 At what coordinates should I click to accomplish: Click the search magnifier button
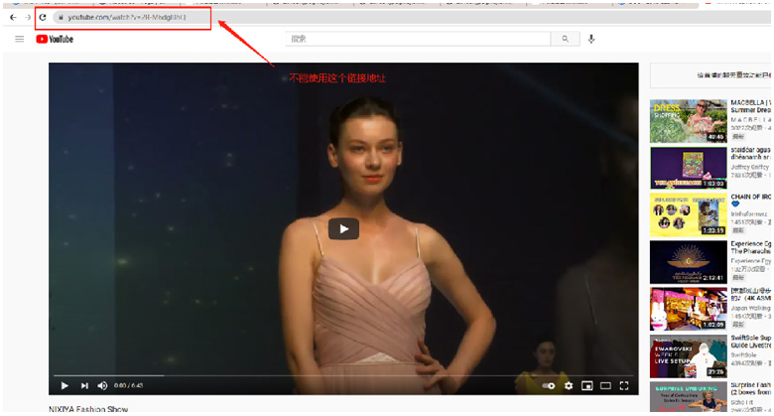tap(565, 39)
